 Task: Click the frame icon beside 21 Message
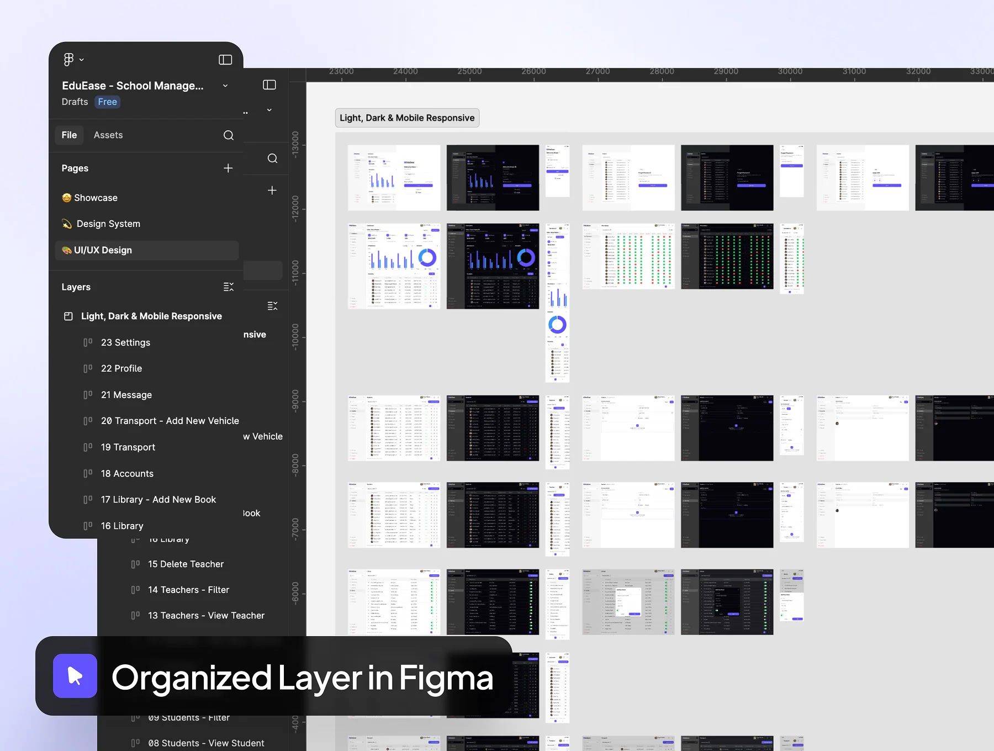click(x=88, y=395)
